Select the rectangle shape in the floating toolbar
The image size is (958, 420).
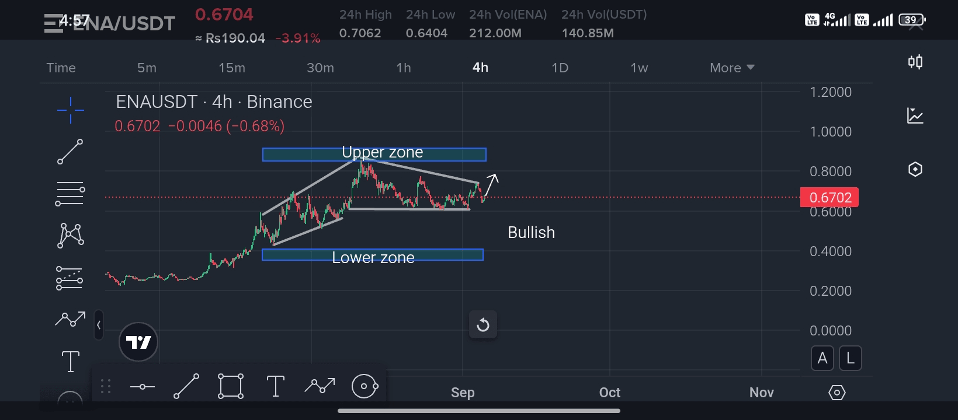pos(231,386)
